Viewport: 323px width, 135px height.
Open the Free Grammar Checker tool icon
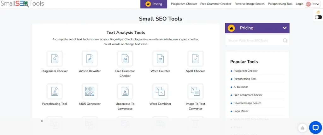(125, 59)
